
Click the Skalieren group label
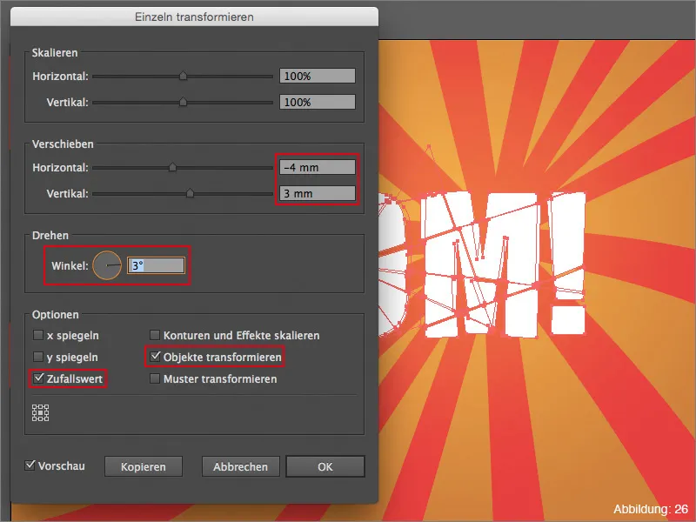(55, 53)
